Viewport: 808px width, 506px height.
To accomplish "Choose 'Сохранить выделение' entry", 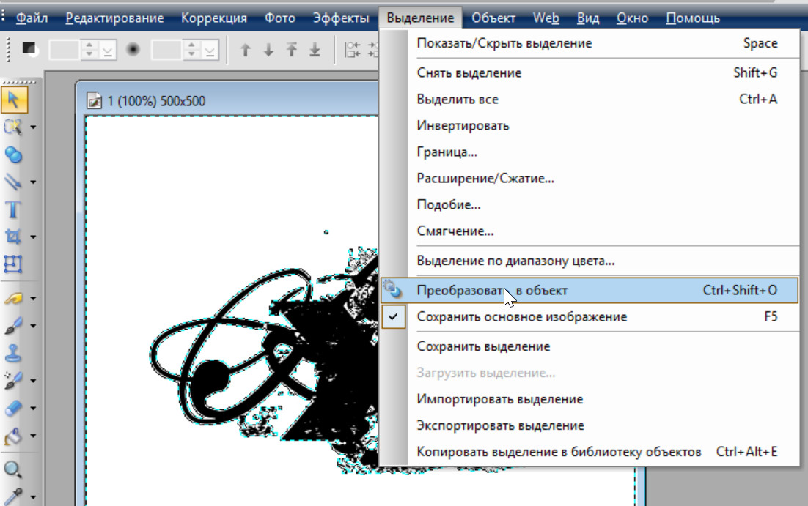I will coord(590,346).
